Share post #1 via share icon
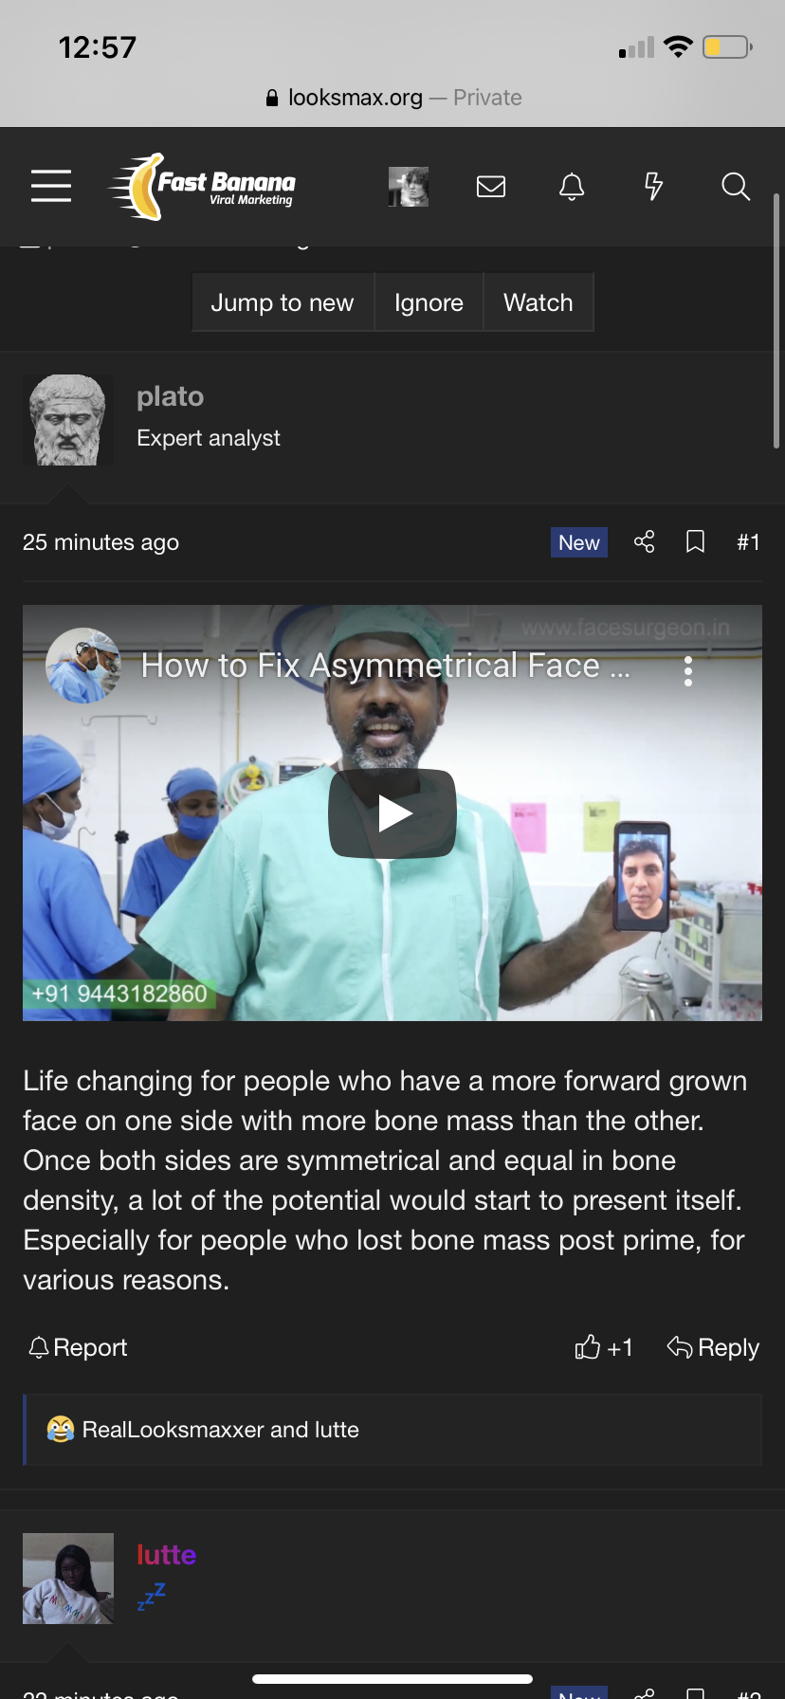Screen dimensions: 785x1699 (645, 542)
